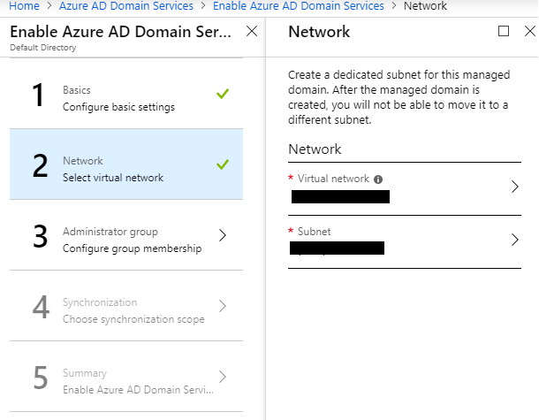Screen dimensions: 539x420
Task: Open step 5 Summary
Action: (x=126, y=377)
